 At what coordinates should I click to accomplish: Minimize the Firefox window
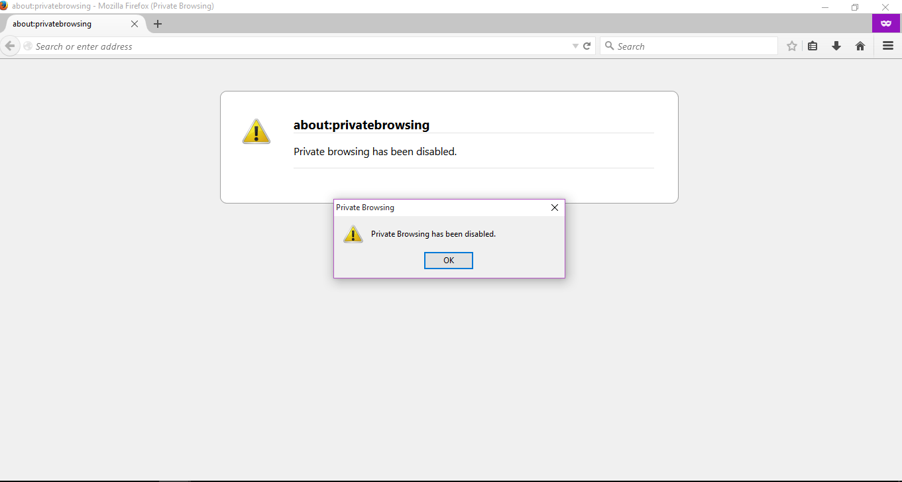(825, 7)
